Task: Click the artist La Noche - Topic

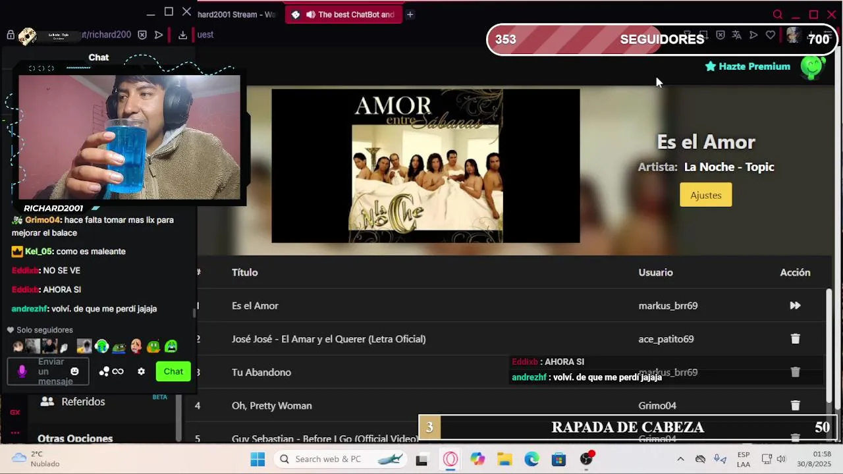Action: (x=729, y=167)
